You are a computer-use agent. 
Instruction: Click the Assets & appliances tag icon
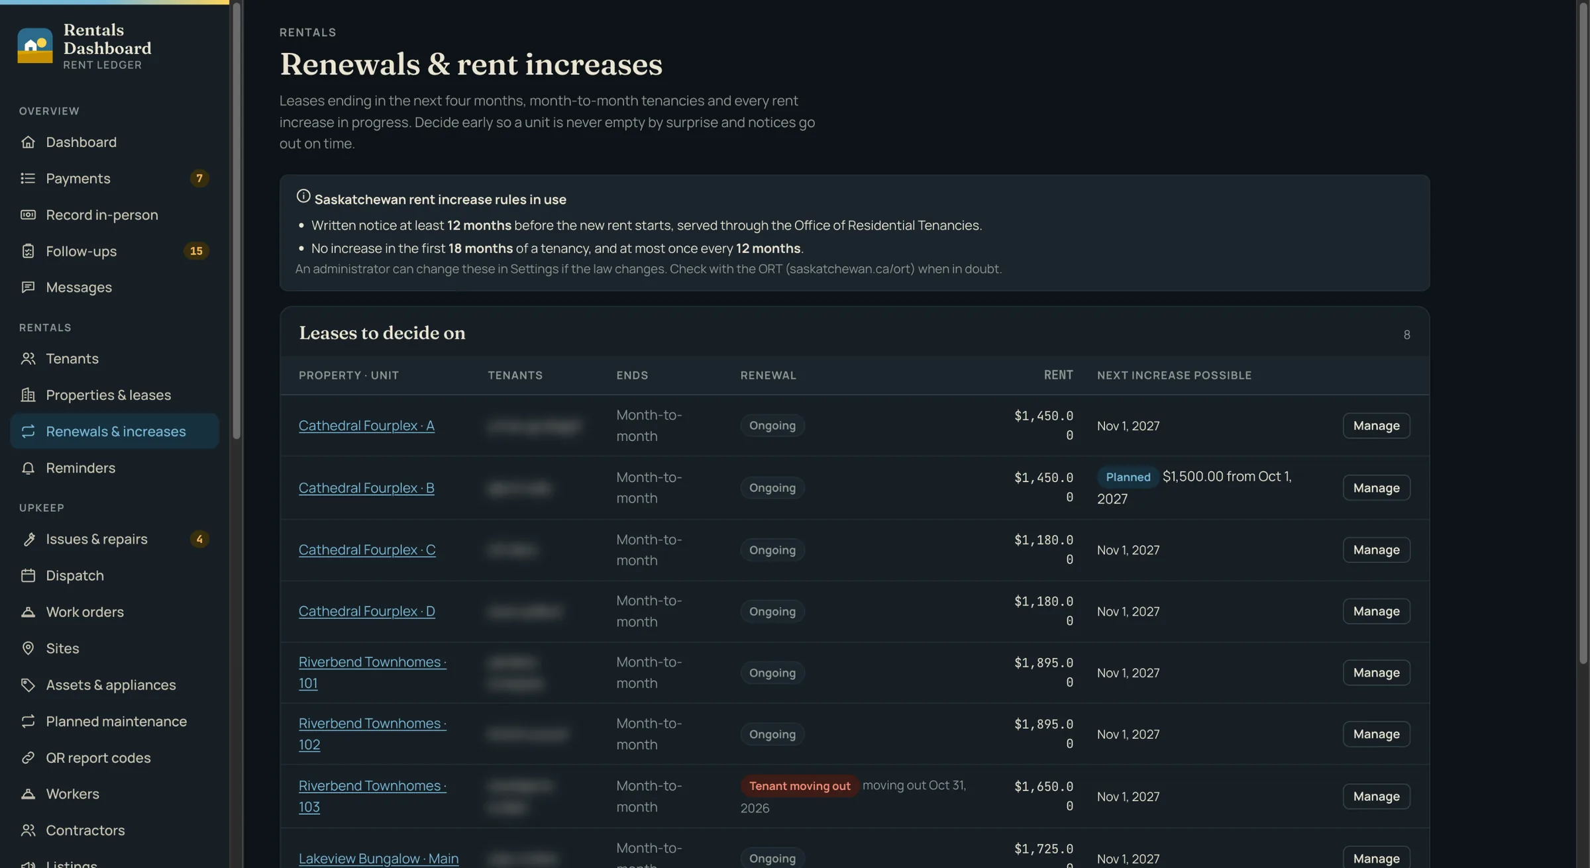28,685
